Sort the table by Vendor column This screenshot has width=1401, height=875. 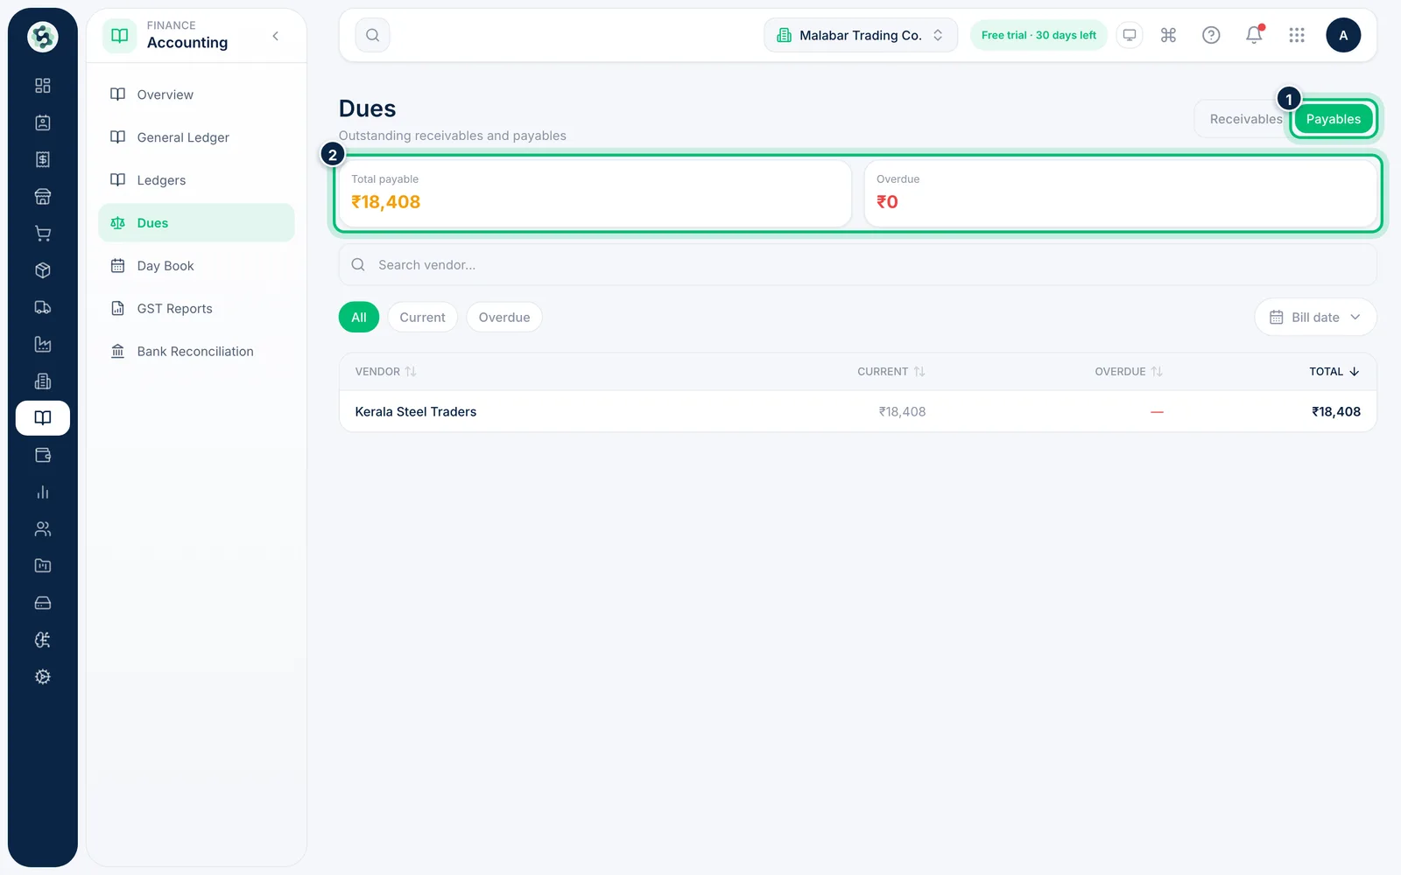click(x=385, y=372)
